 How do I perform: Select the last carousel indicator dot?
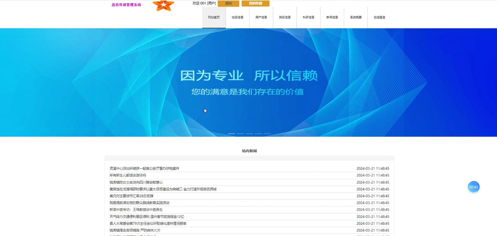click(268, 133)
